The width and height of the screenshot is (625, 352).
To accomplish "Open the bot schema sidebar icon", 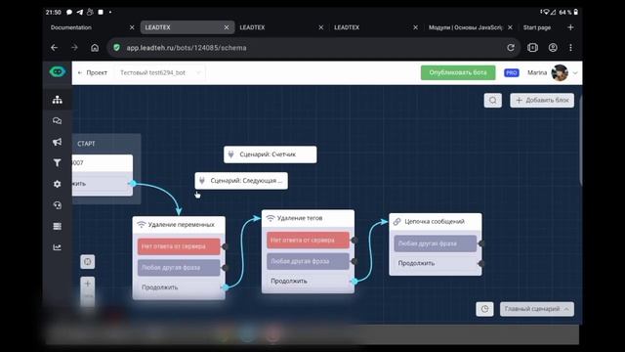I will [57, 100].
